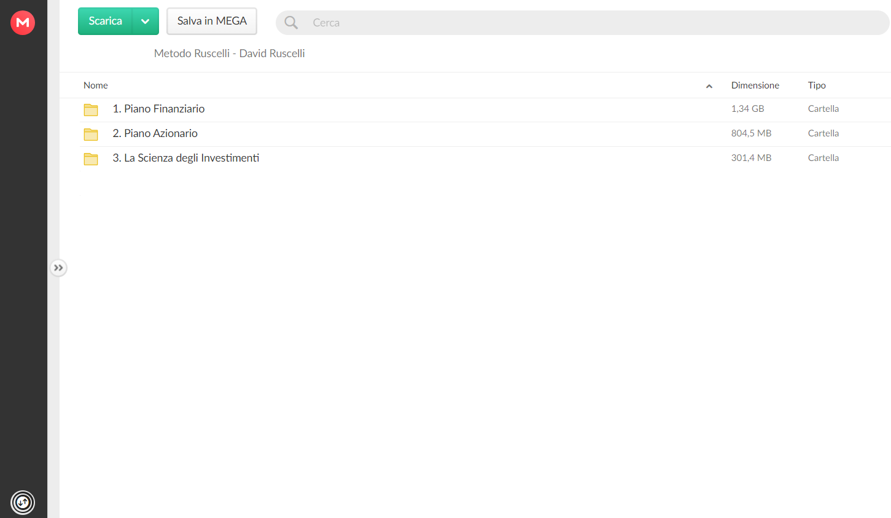Screen dimensions: 891x518
Task: Expand the left sidebar with double-arrow button
Action: tap(58, 268)
